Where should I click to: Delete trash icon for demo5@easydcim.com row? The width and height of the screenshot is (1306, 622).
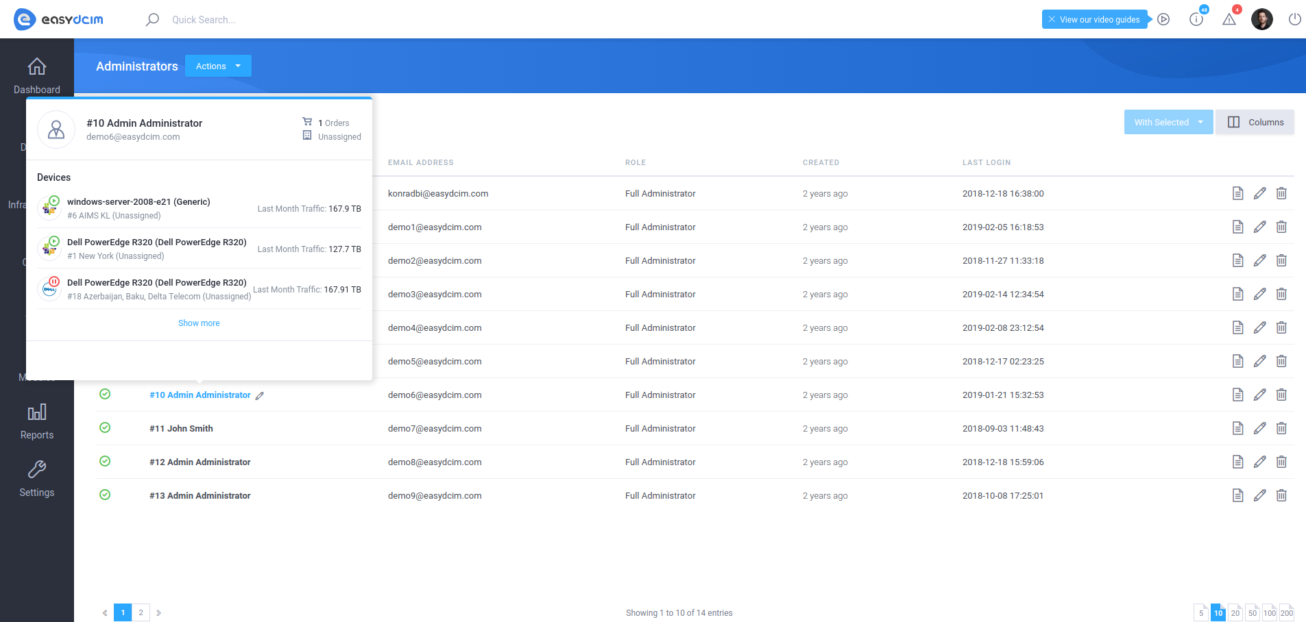coord(1281,361)
